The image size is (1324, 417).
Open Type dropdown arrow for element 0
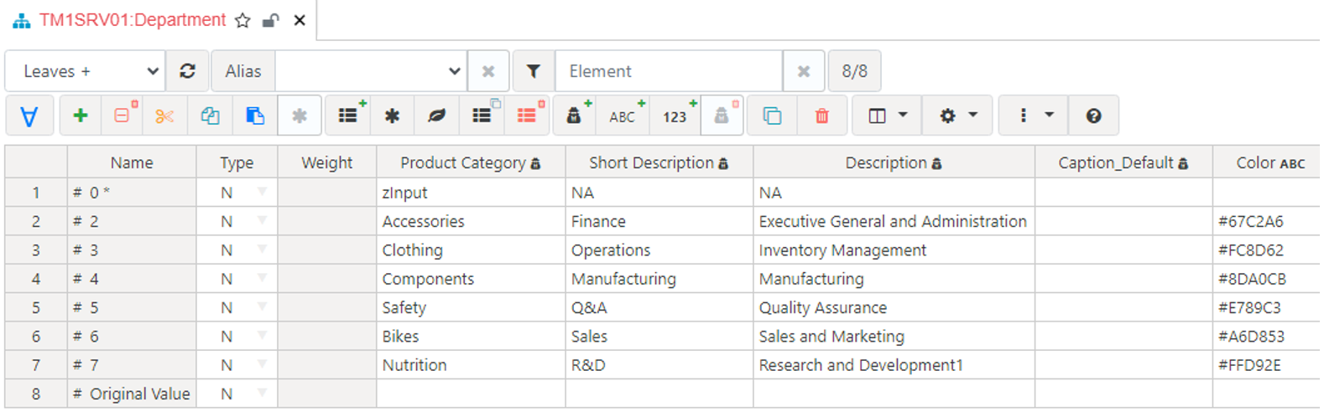click(x=262, y=192)
